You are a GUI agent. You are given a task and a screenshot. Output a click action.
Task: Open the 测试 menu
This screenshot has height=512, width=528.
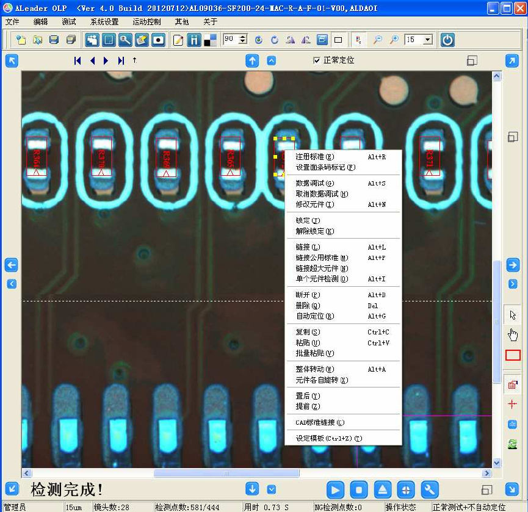[69, 22]
